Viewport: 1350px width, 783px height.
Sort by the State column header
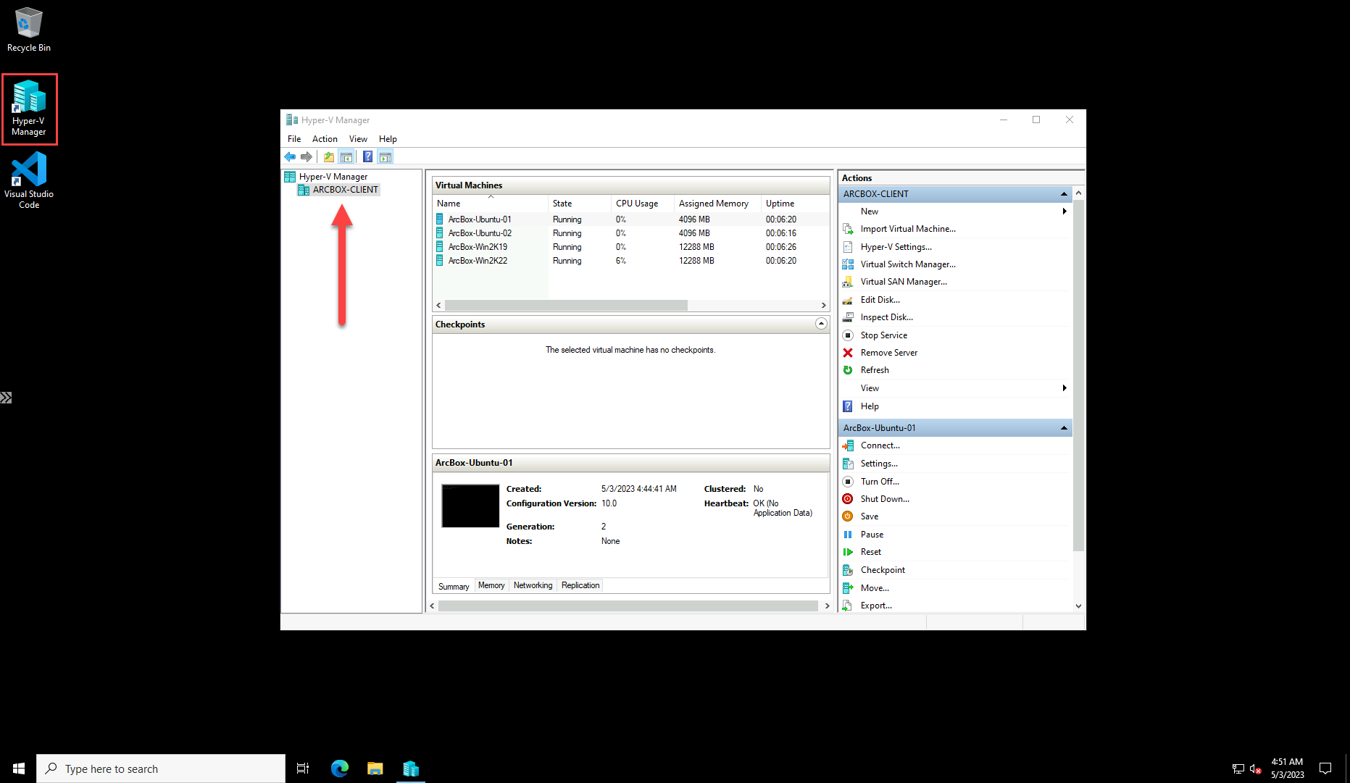pyautogui.click(x=580, y=204)
